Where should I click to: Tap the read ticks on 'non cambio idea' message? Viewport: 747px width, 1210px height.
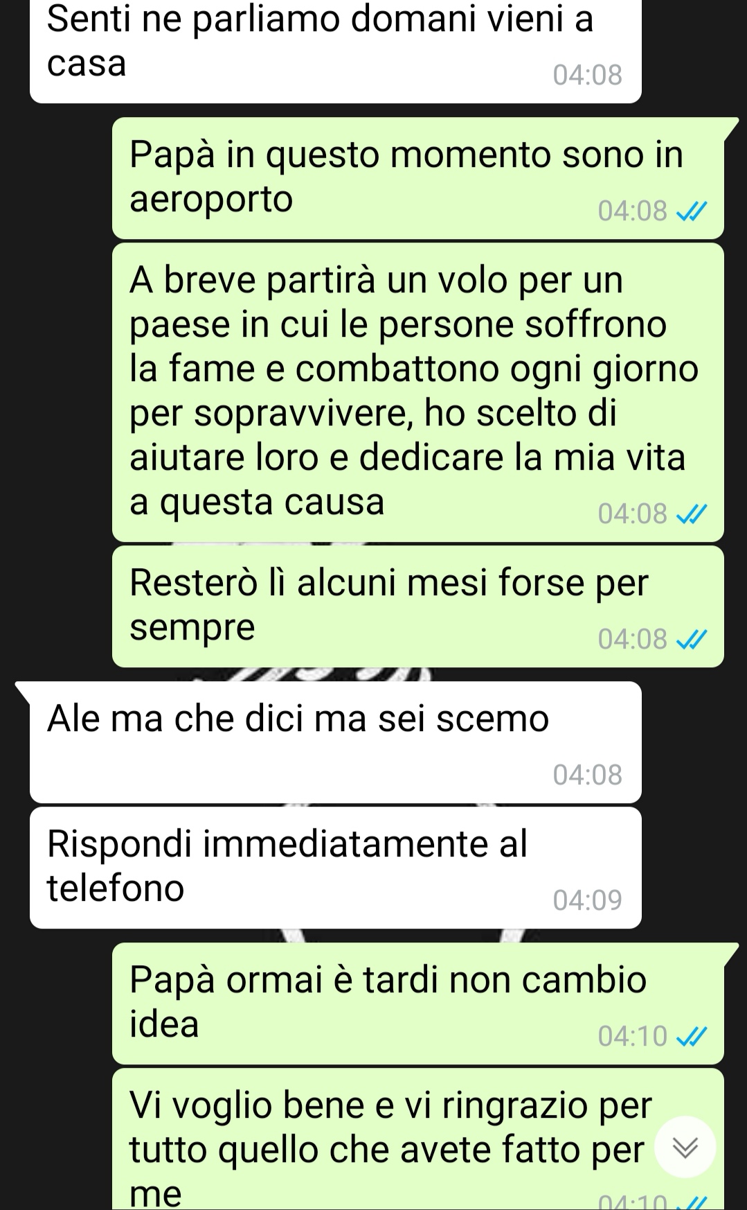coord(691,1037)
